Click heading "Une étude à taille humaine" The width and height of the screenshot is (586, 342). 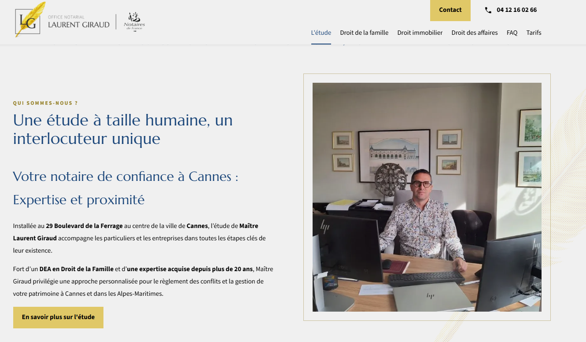[x=123, y=129]
